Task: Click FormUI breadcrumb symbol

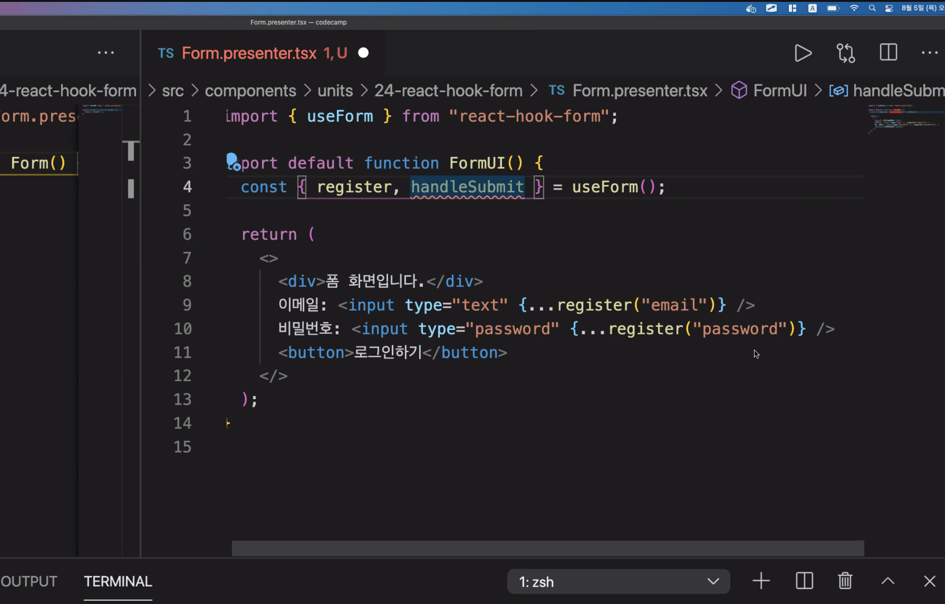Action: pyautogui.click(x=780, y=91)
